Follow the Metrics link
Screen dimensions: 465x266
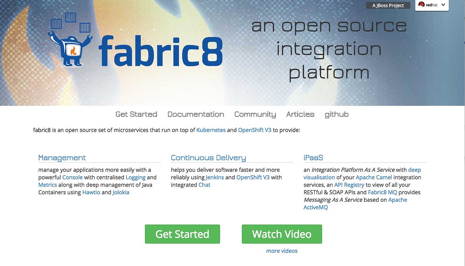pyautogui.click(x=48, y=185)
